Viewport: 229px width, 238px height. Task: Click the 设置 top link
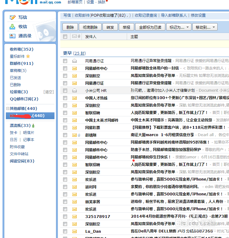(x=90, y=2)
